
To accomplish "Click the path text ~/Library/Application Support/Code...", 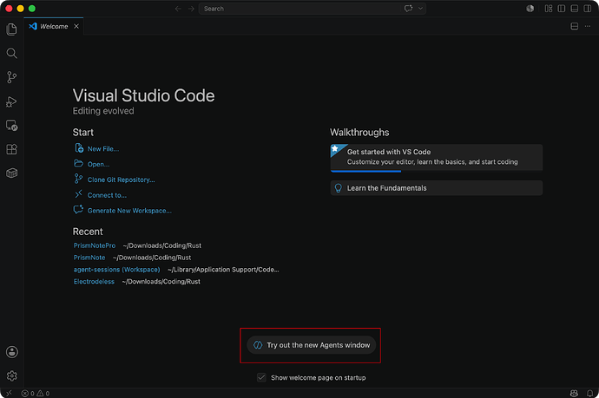I will pos(223,270).
